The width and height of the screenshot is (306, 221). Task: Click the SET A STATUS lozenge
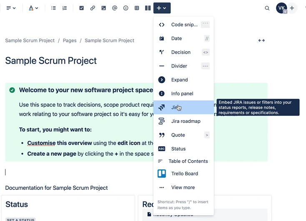[x=20, y=219]
